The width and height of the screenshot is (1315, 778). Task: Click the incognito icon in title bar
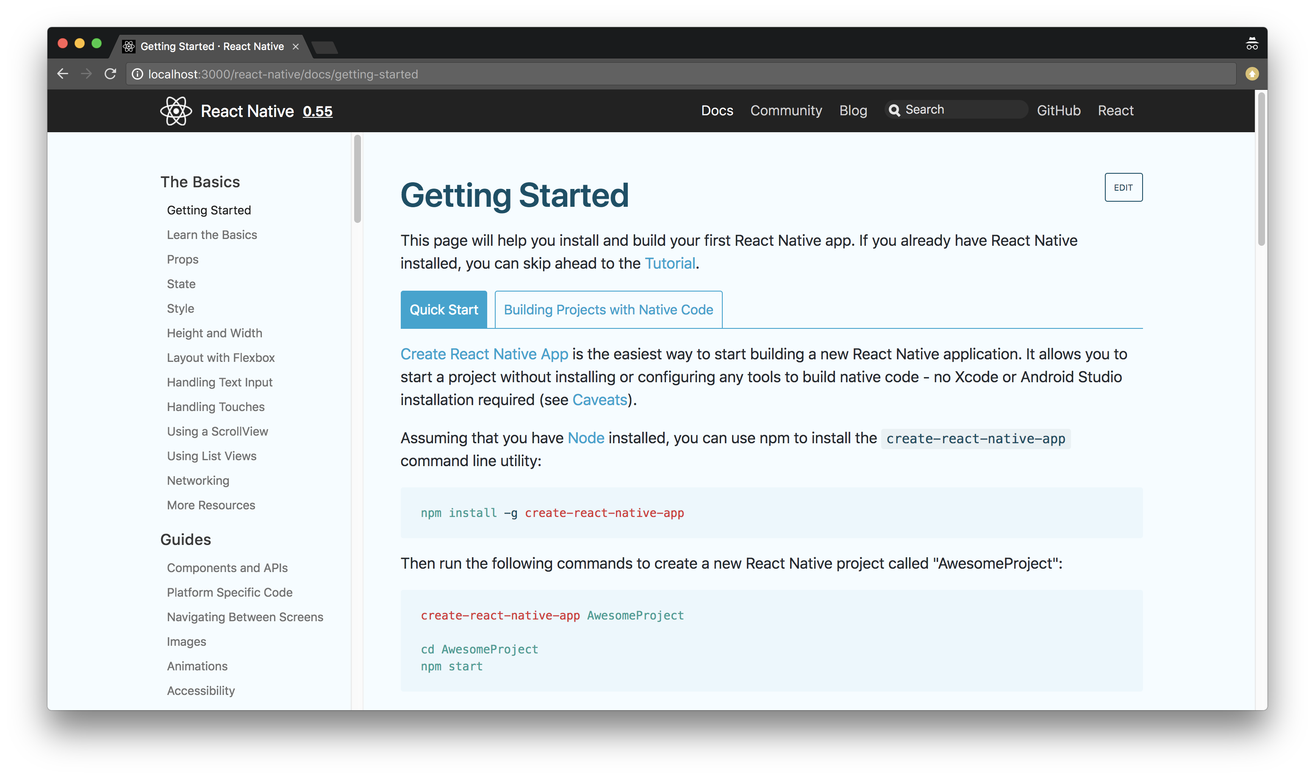tap(1251, 44)
